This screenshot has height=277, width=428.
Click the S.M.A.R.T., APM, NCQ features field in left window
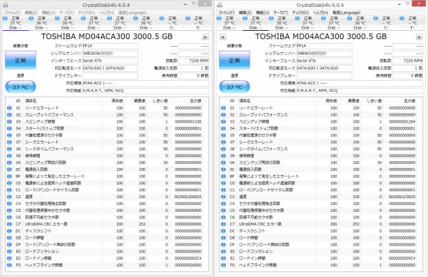click(x=145, y=91)
